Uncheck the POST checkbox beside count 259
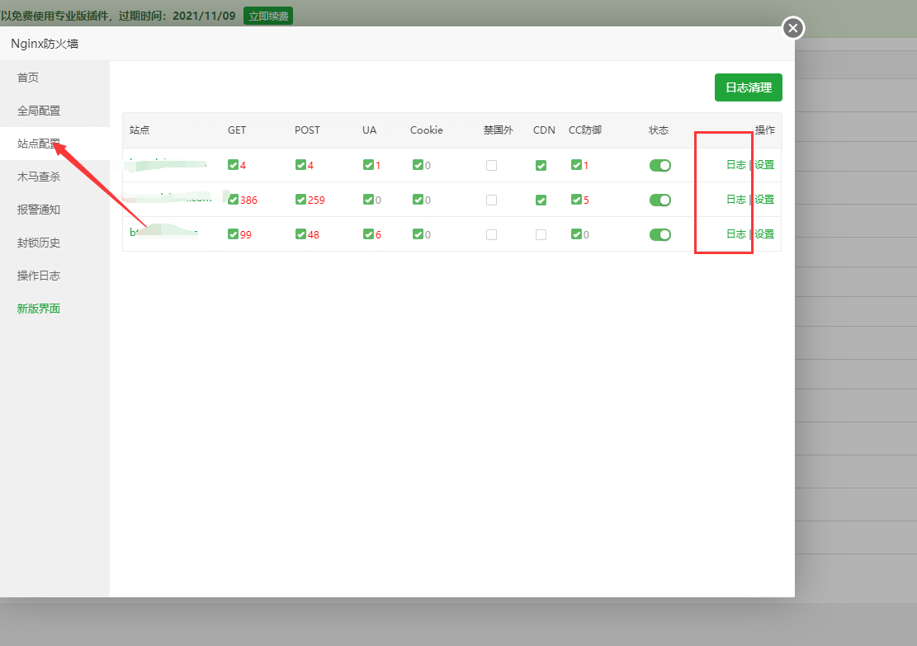917x646 pixels. (x=300, y=200)
